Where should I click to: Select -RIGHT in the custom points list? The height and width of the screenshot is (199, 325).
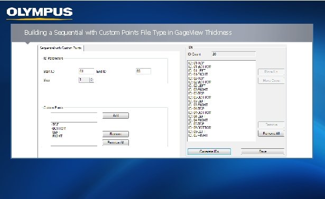click(57, 136)
